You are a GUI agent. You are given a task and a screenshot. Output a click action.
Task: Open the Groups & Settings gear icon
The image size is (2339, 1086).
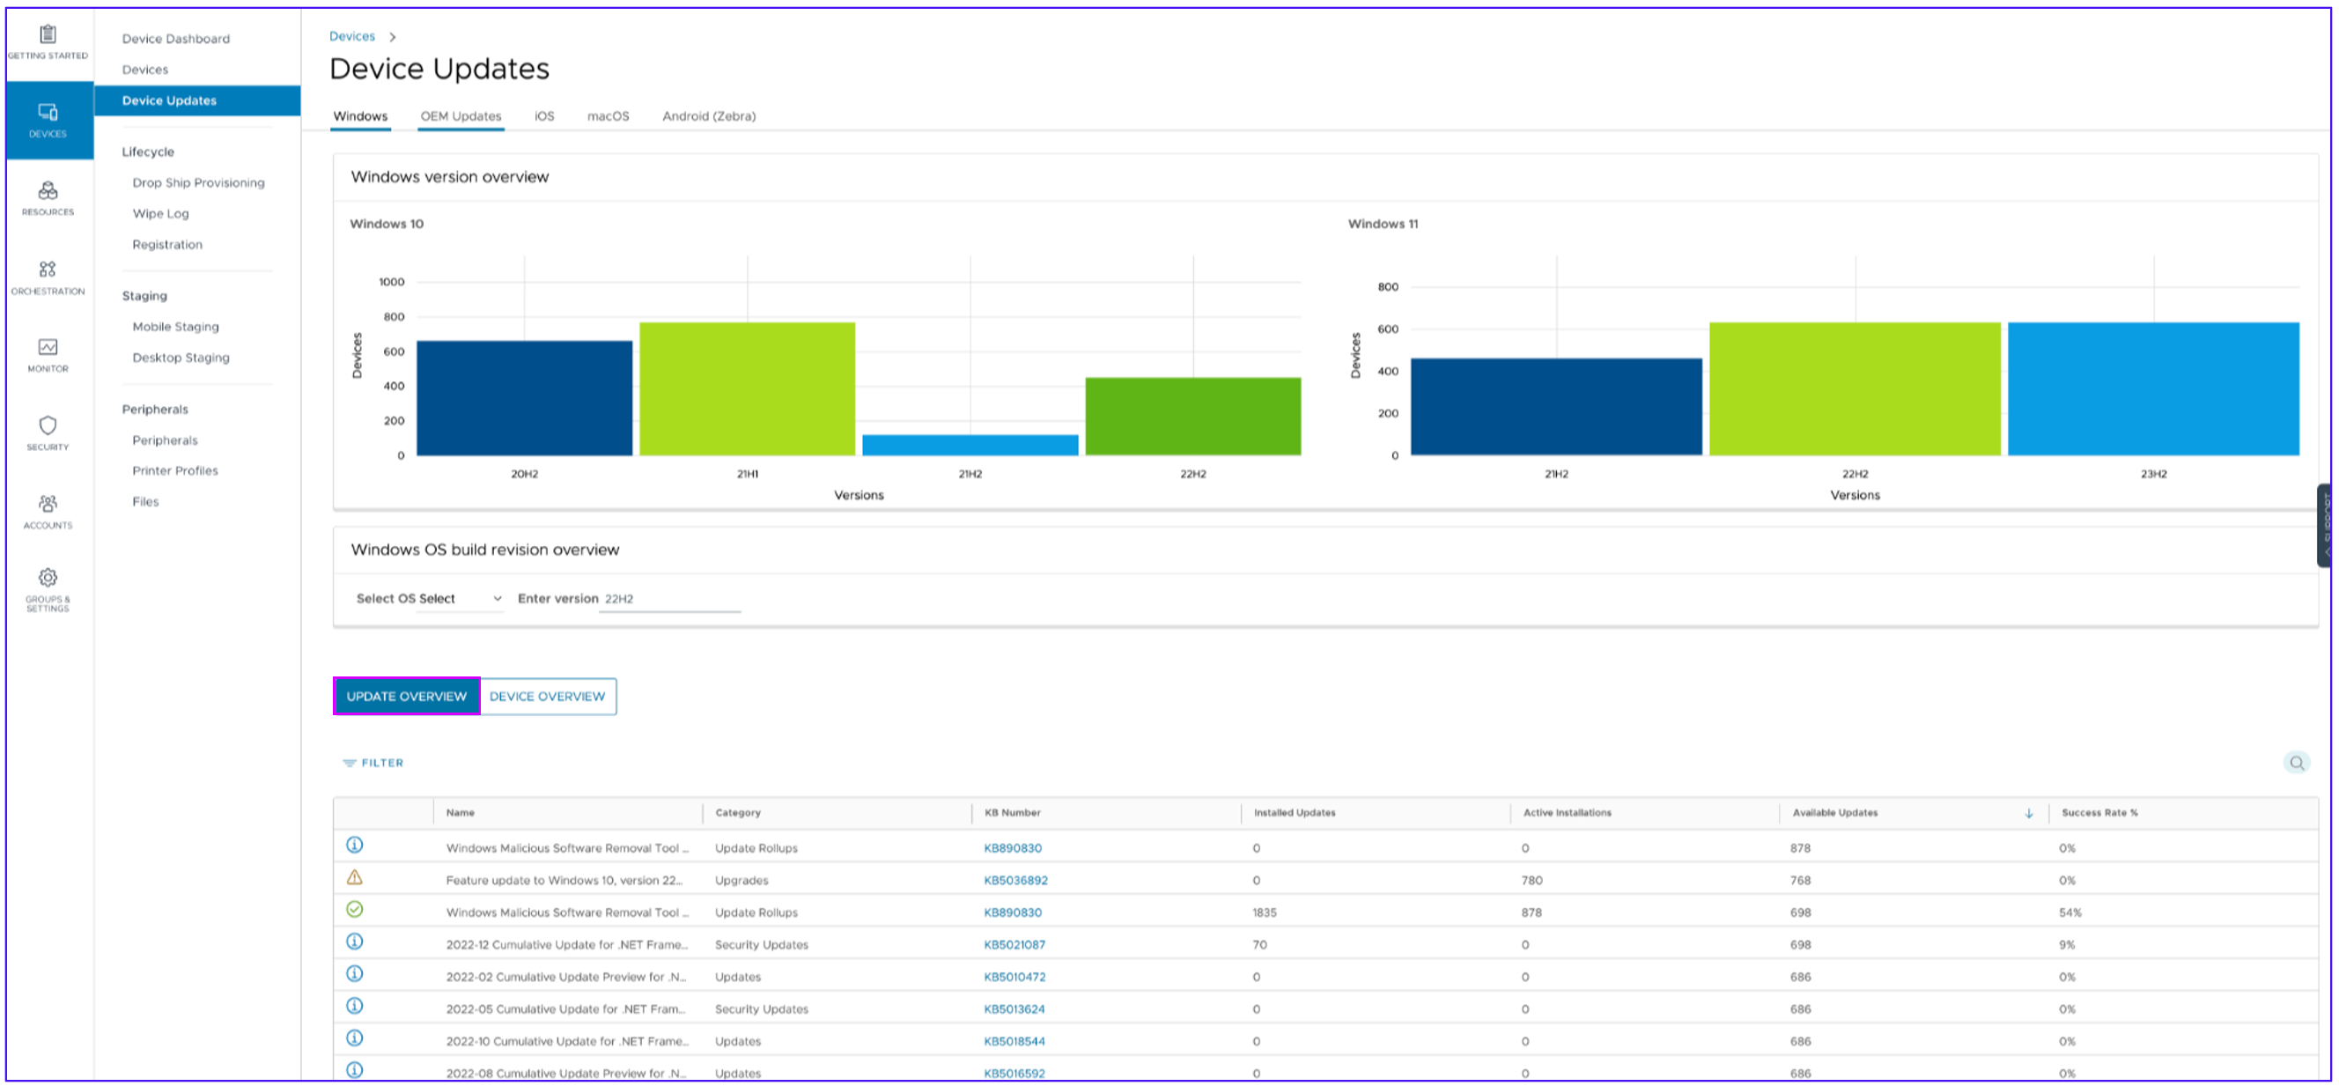pos(48,578)
